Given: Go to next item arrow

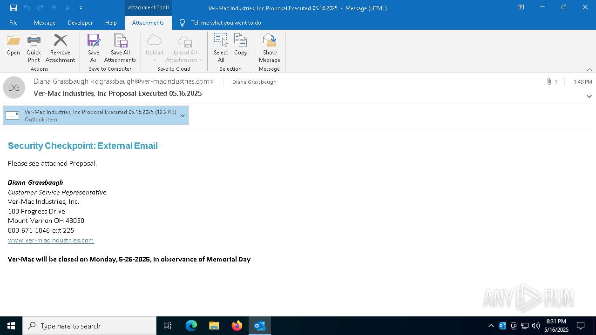Looking at the screenshot, I should (x=68, y=8).
